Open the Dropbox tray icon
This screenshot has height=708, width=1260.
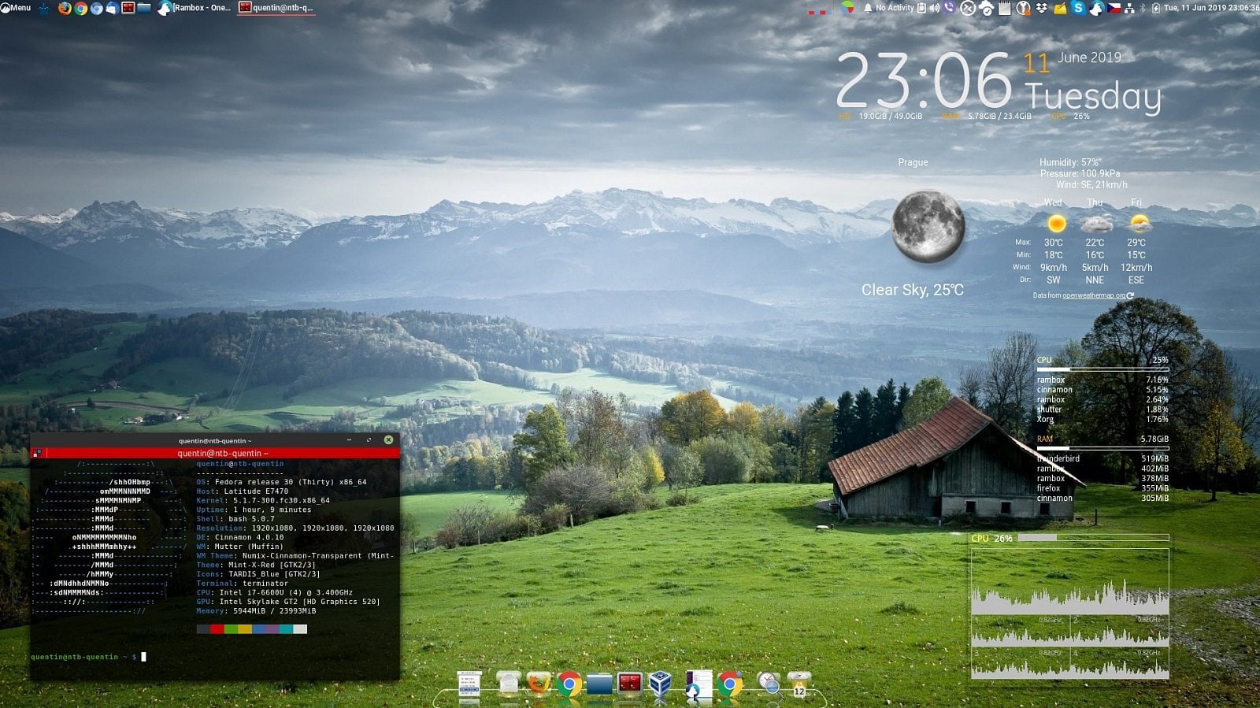[1042, 8]
